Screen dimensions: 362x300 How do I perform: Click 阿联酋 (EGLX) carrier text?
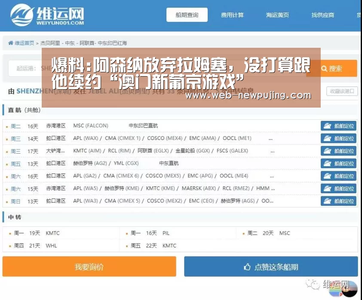coord(153,151)
